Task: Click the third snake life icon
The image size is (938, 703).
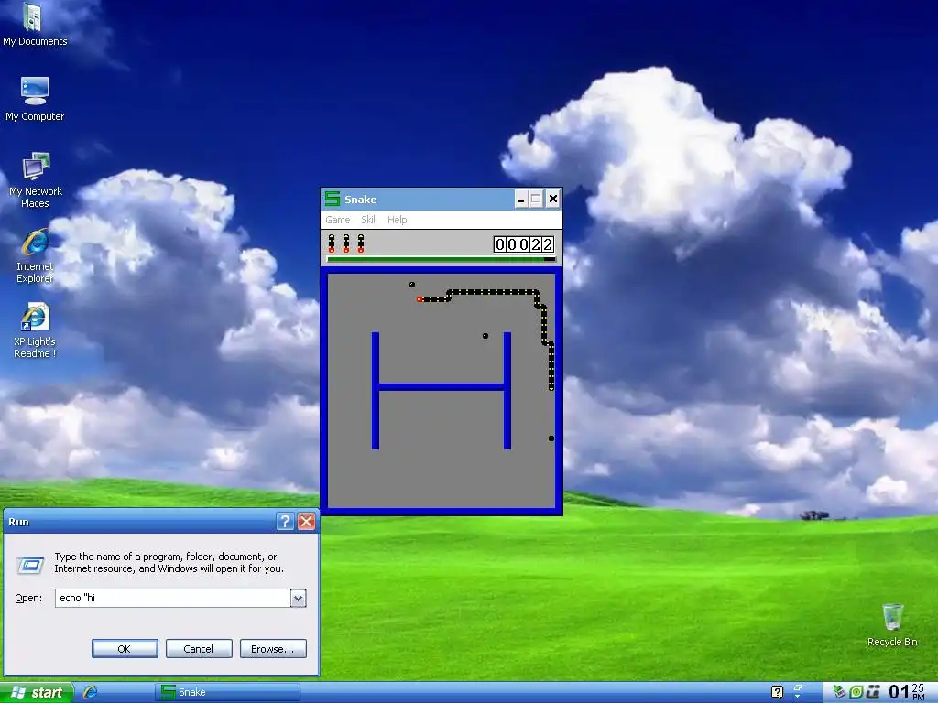Action: [361, 243]
